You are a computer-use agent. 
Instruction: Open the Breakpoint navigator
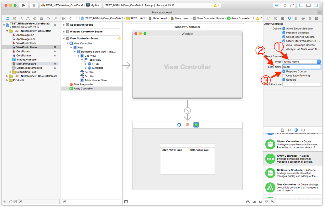click(x=48, y=18)
